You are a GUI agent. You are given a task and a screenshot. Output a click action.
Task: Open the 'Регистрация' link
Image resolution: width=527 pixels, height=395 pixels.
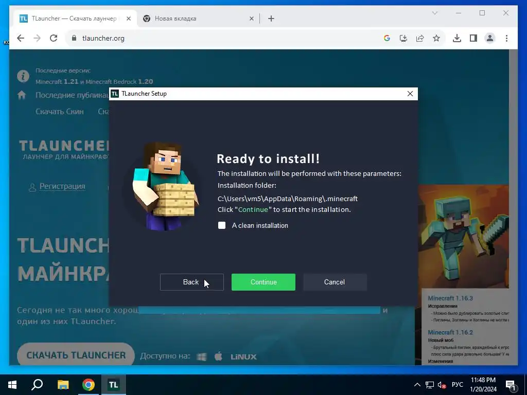pyautogui.click(x=62, y=186)
